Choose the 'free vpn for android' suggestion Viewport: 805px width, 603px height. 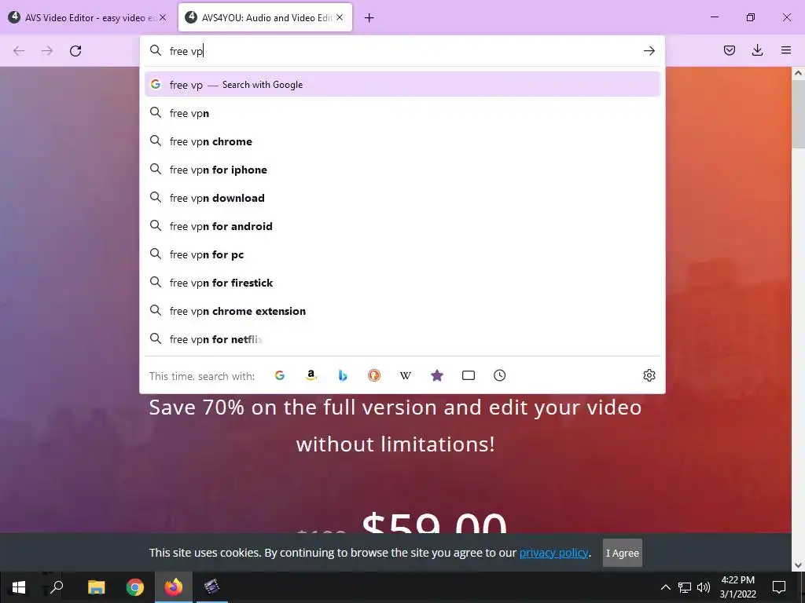pyautogui.click(x=402, y=226)
